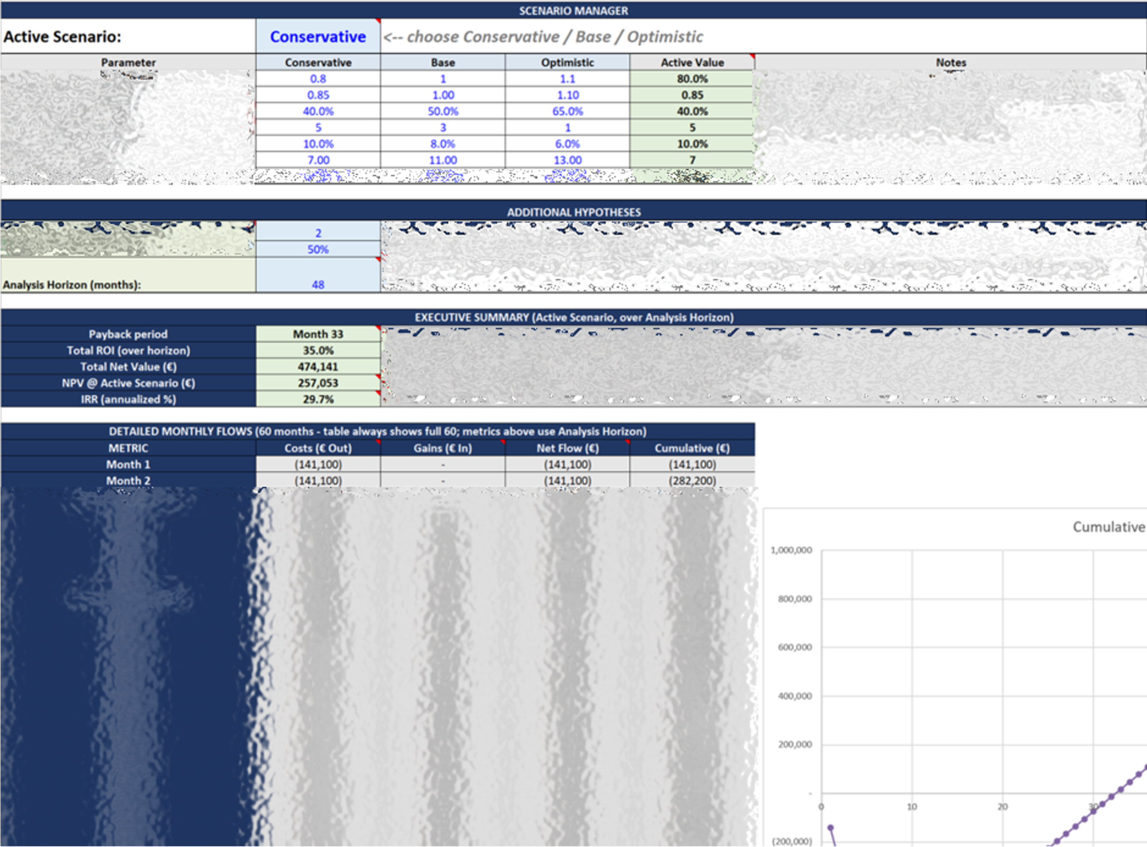The height and width of the screenshot is (847, 1147).
Task: Click the Base value 50.0% cell
Action: coord(443,111)
